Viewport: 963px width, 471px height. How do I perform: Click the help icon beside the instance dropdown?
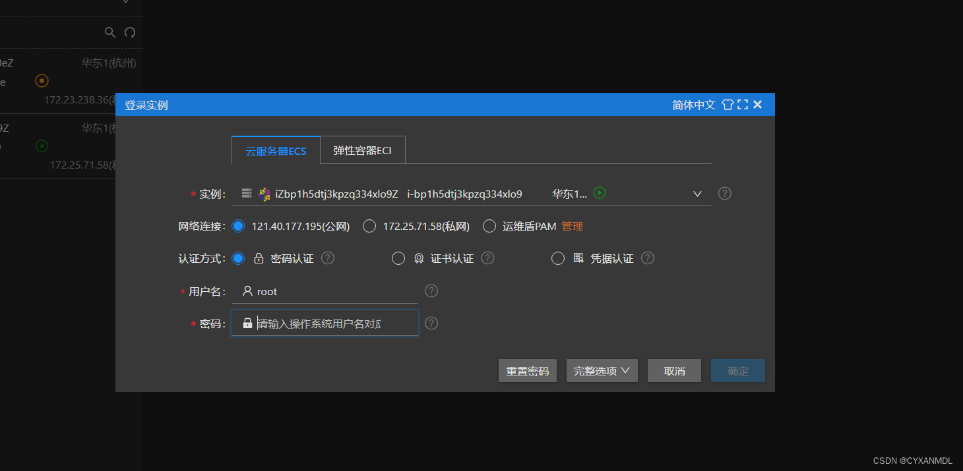coord(724,194)
